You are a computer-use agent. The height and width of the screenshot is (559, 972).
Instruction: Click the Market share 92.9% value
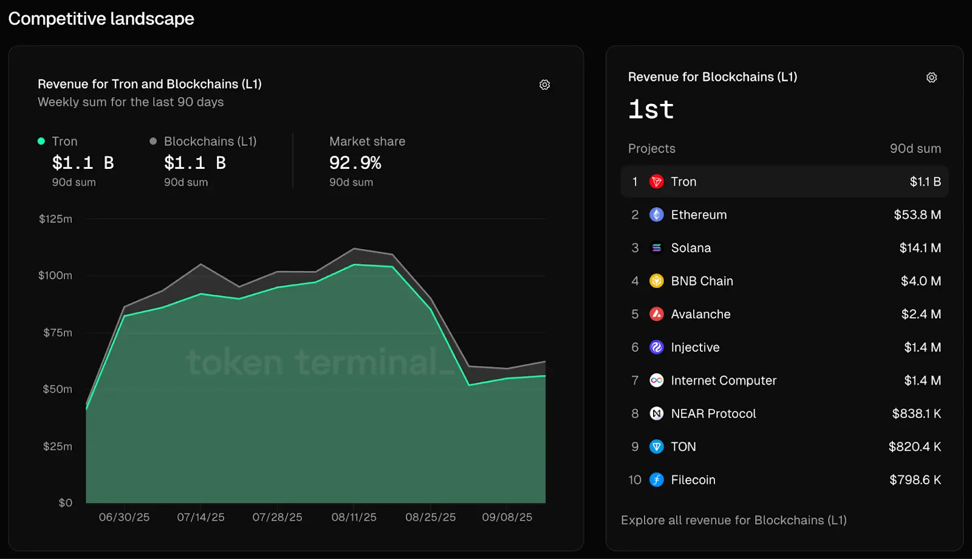pyautogui.click(x=355, y=163)
